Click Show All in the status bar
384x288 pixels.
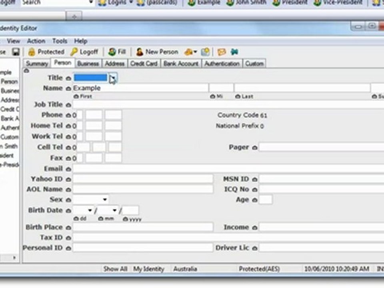115,269
